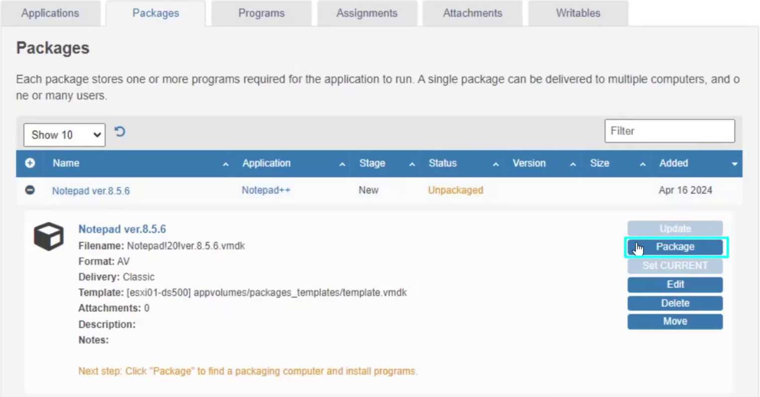
Task: Click the package box icon
Action: point(48,236)
